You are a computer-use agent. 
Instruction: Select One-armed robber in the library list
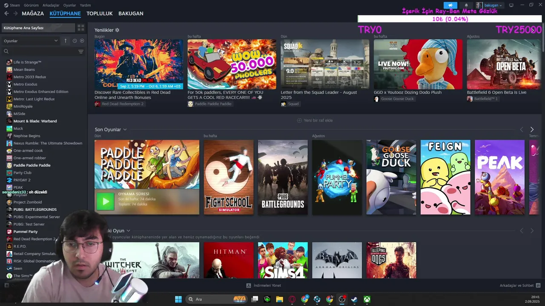tap(29, 158)
